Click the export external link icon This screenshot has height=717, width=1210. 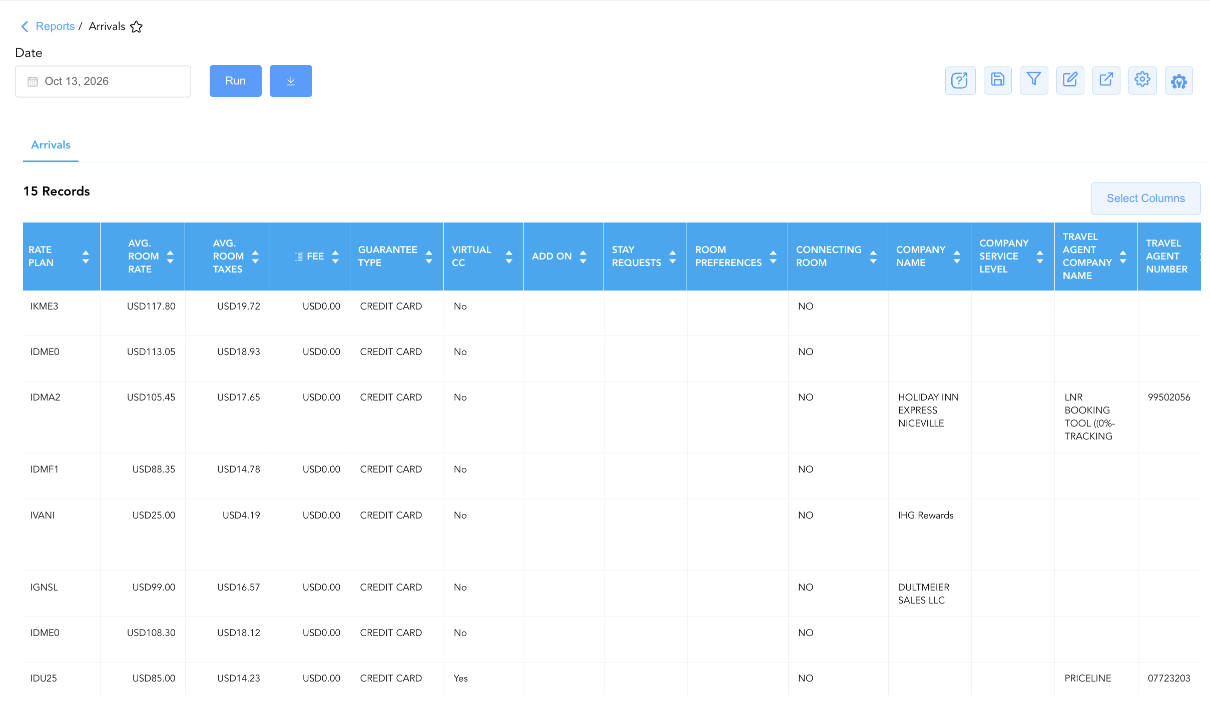1106,80
